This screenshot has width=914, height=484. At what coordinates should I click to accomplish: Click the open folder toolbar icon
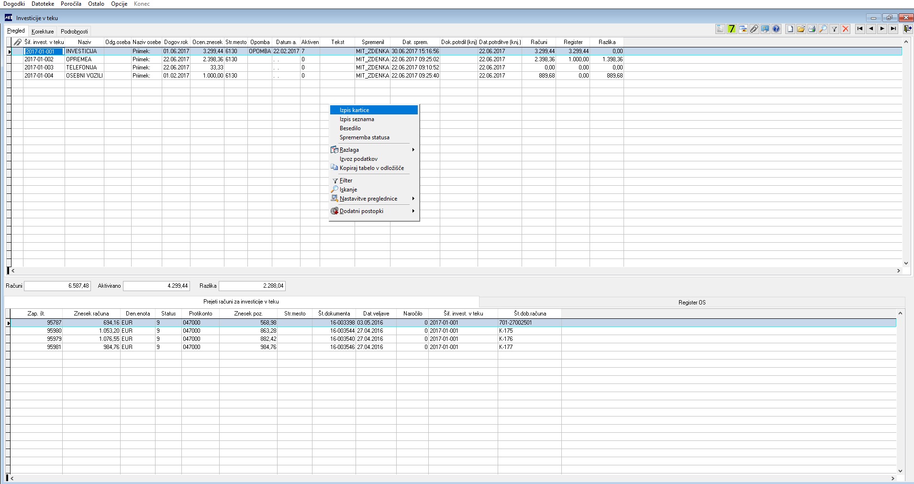pos(801,29)
